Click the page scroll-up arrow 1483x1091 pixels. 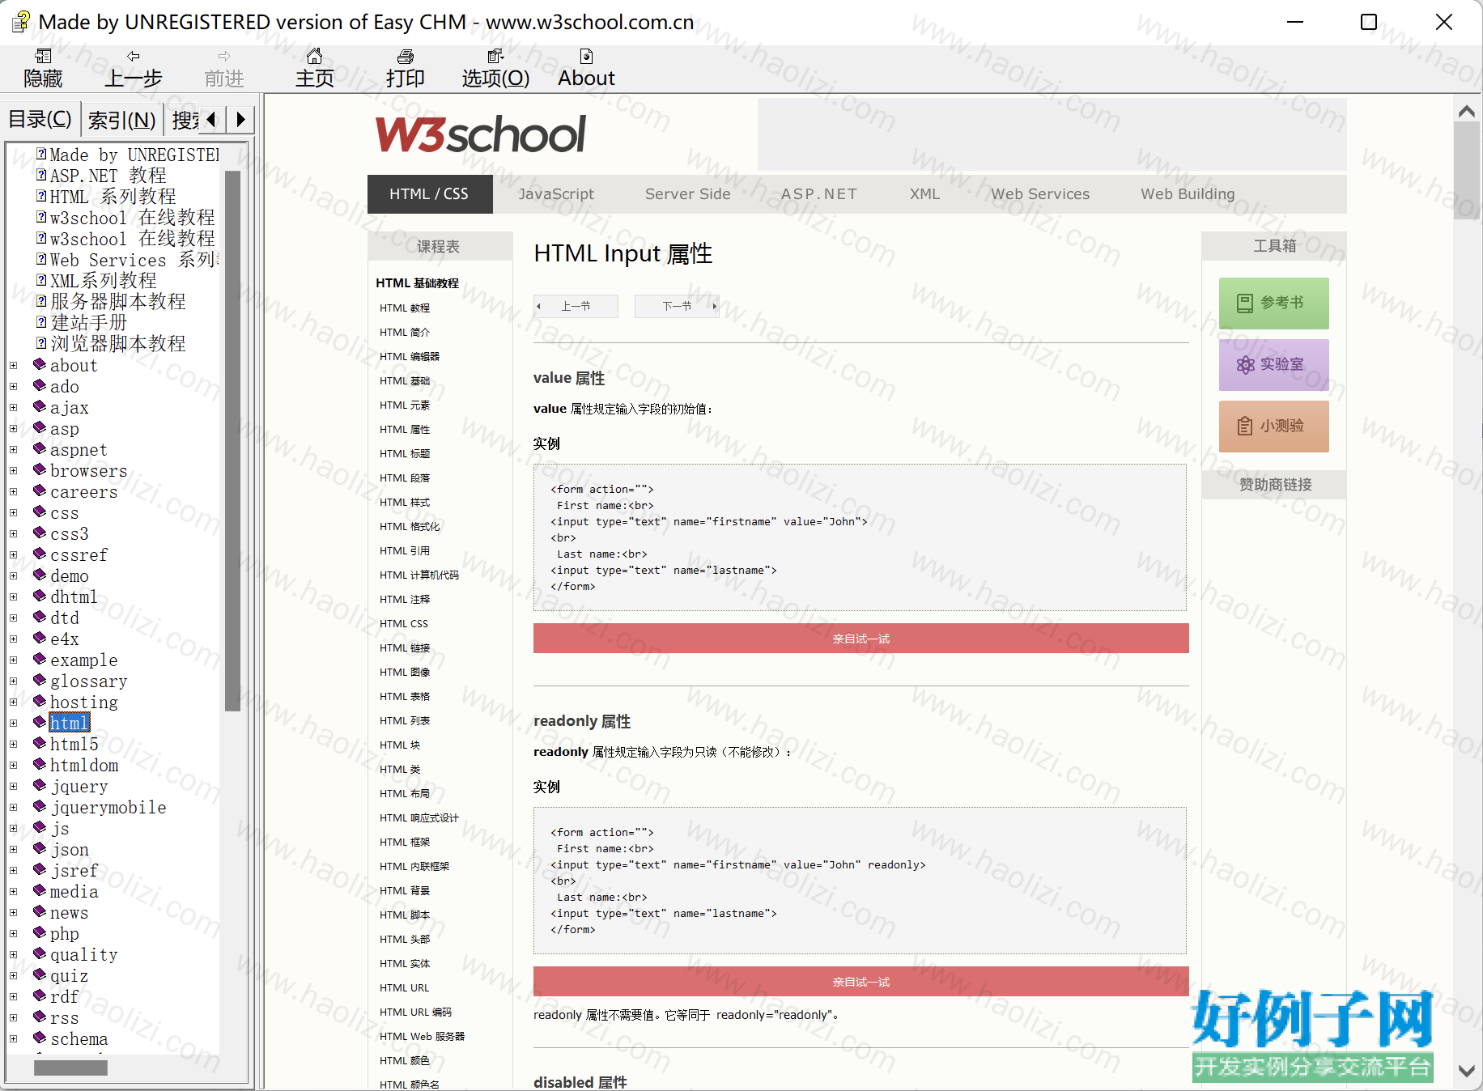tap(1466, 112)
